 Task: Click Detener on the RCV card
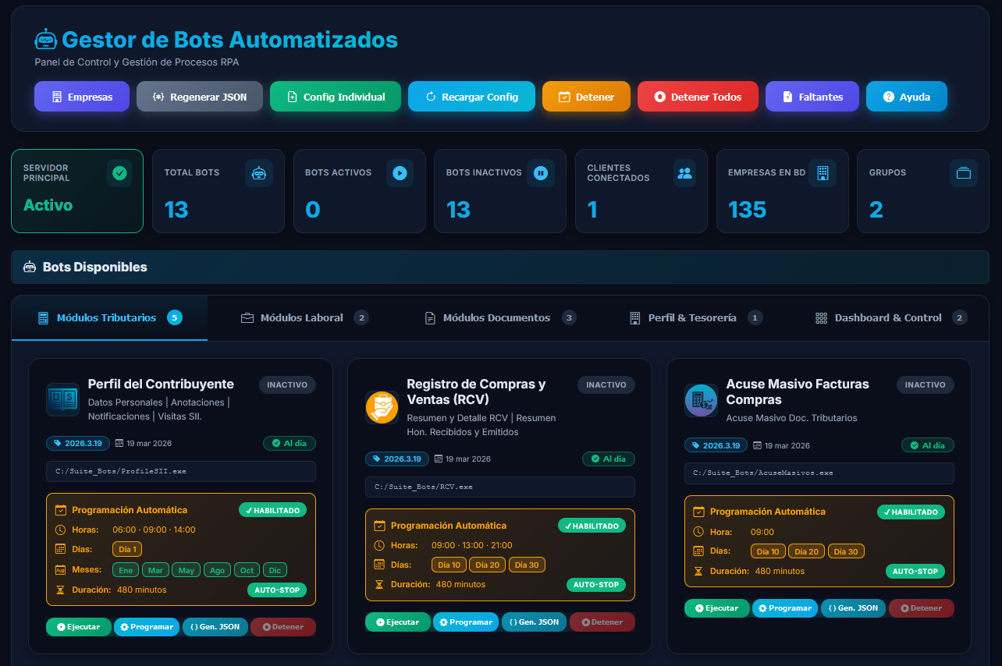[x=602, y=622]
